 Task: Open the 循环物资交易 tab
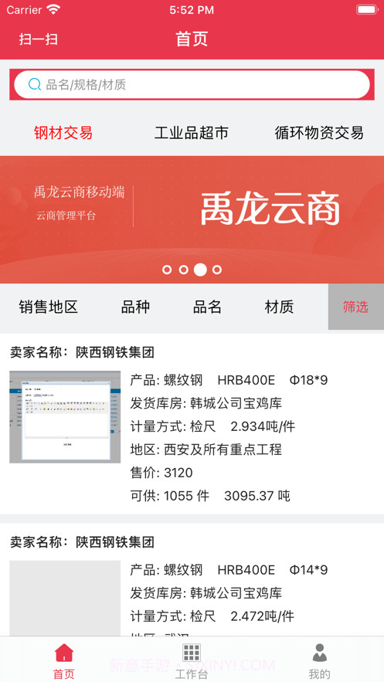[x=319, y=133]
